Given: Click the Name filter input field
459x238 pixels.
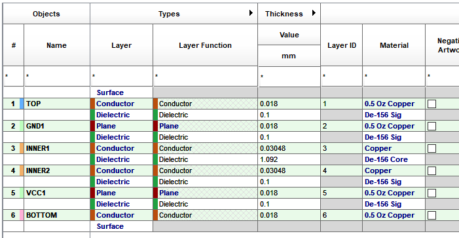Looking at the screenshot, I should click(57, 76).
